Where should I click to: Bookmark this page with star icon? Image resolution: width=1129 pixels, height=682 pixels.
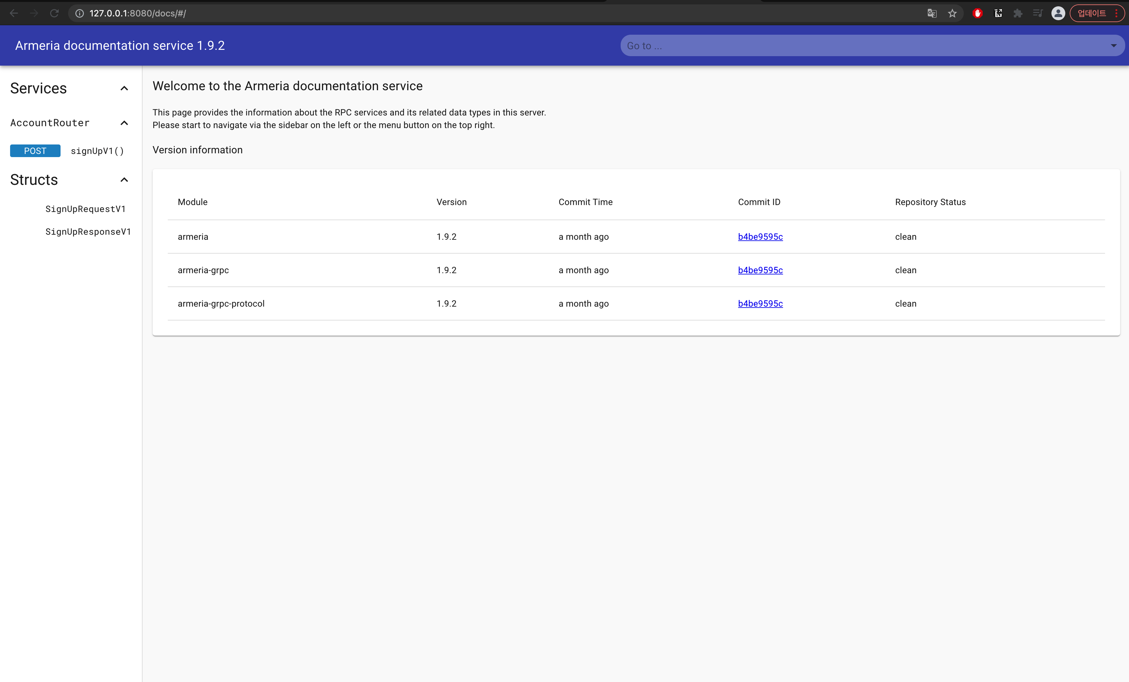point(952,13)
